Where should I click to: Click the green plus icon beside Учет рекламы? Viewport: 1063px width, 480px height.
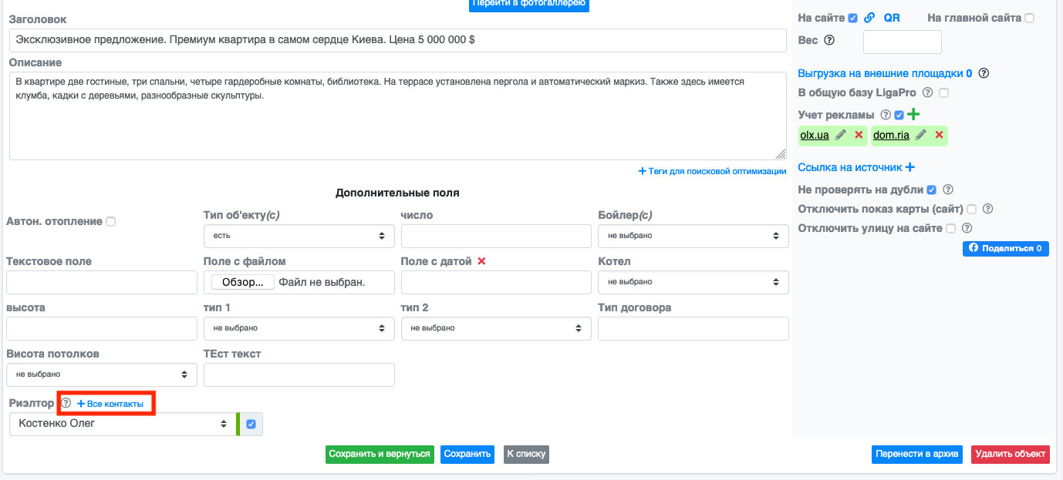913,115
